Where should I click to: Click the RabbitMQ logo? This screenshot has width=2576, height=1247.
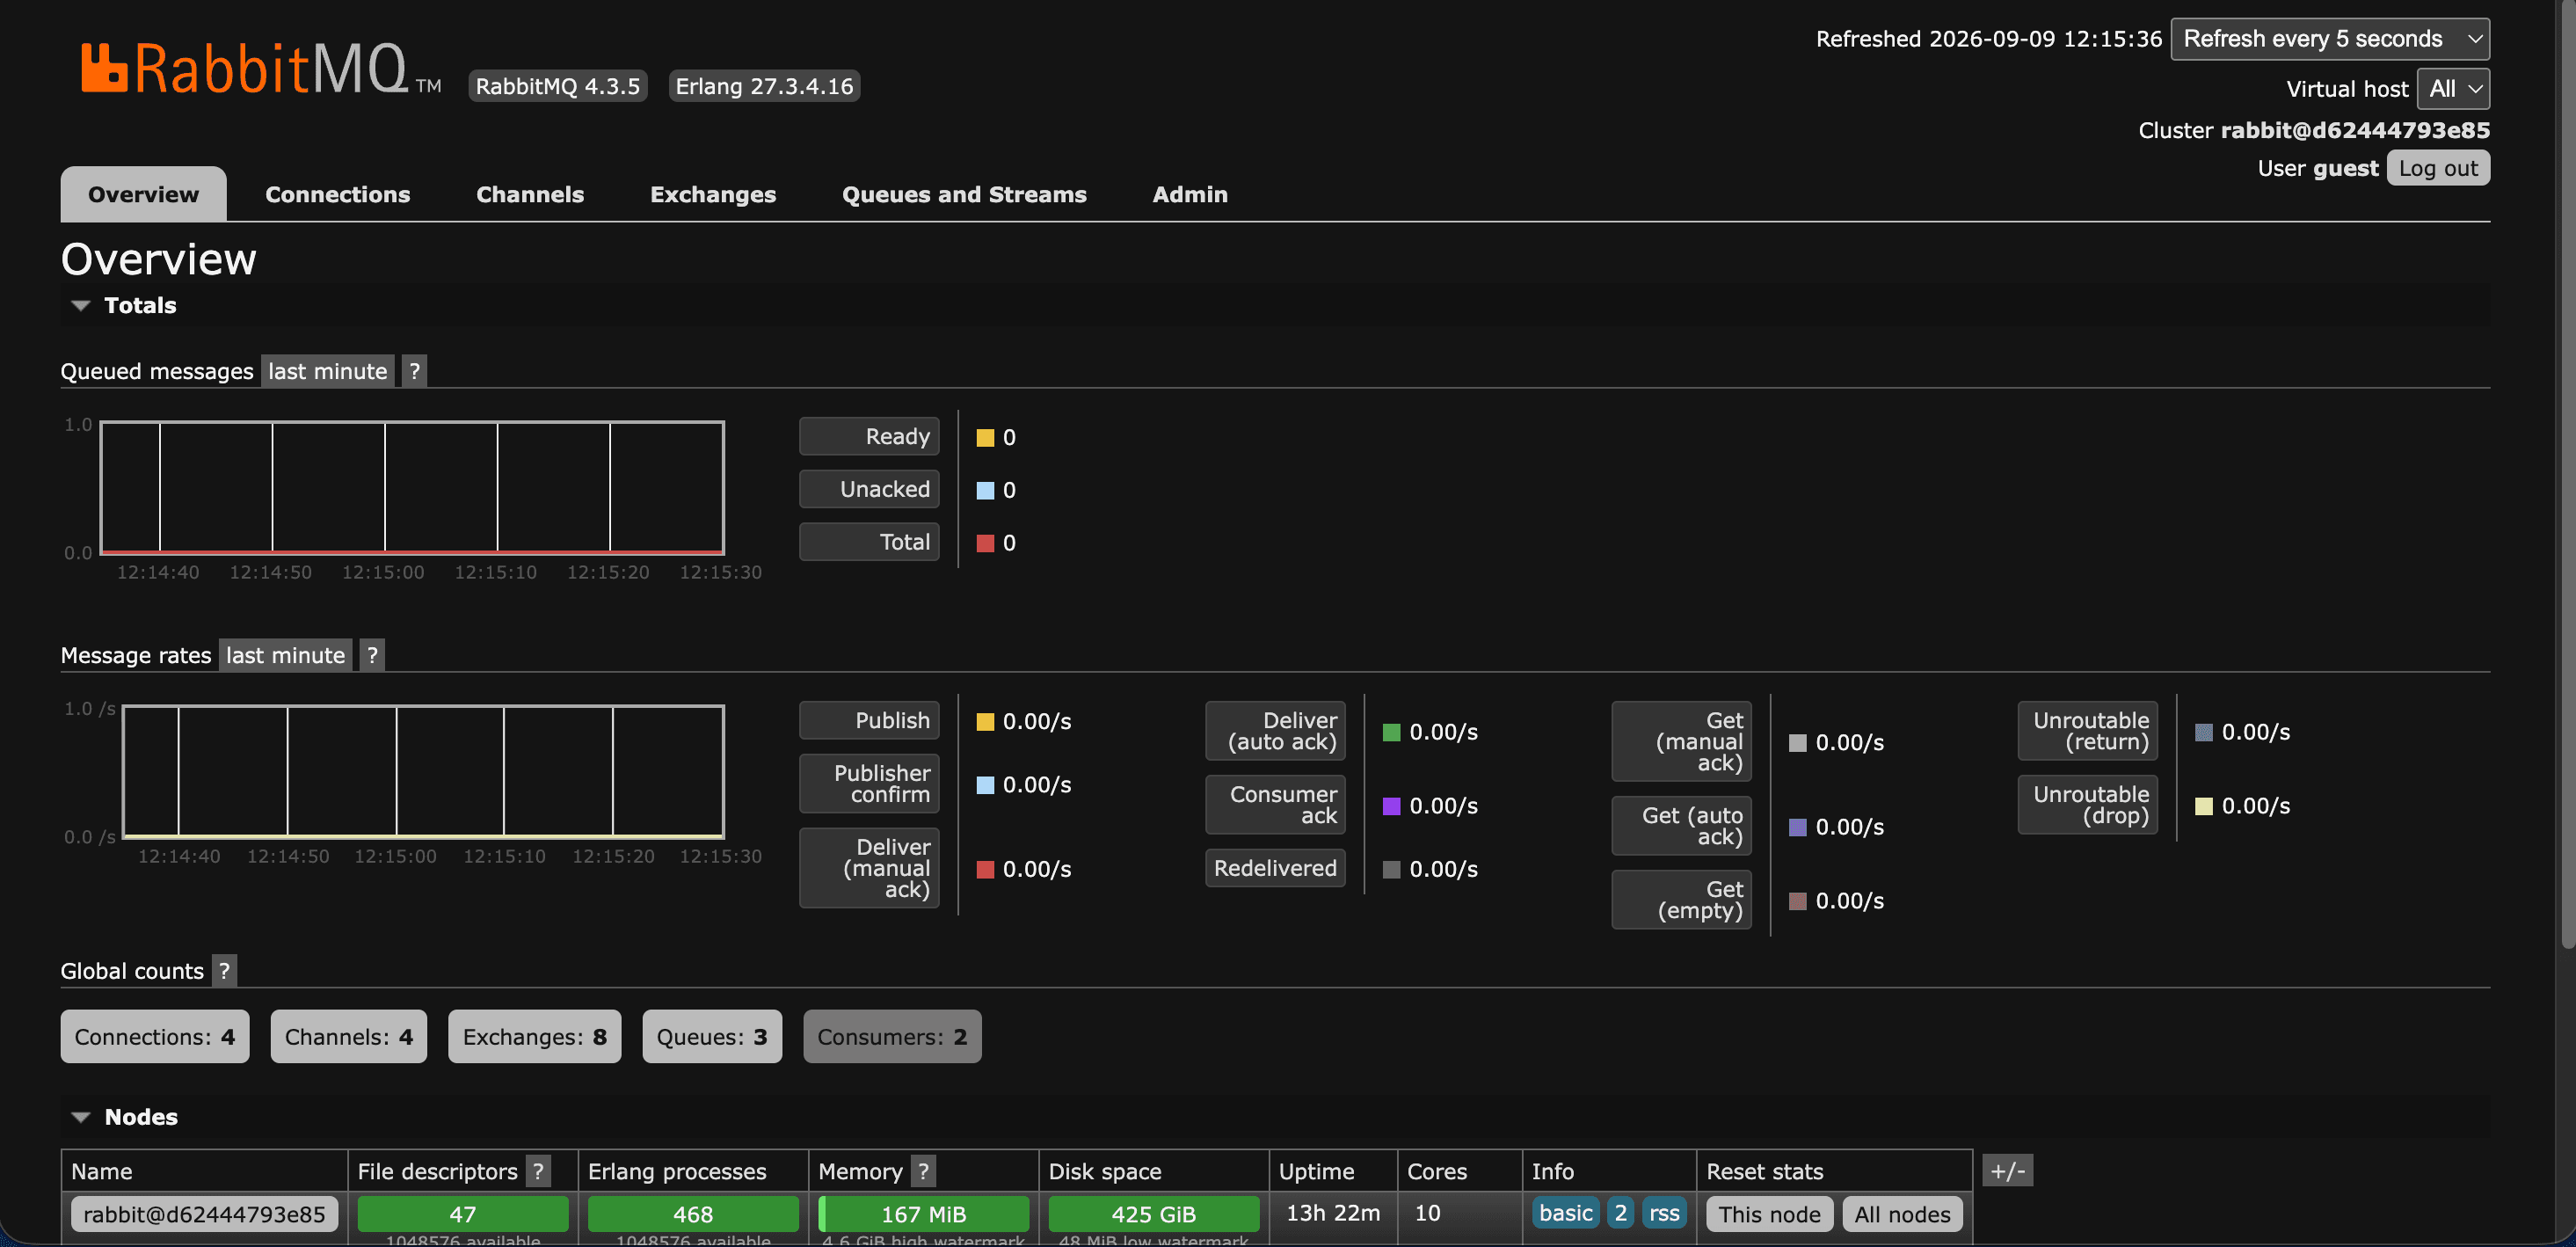point(260,69)
